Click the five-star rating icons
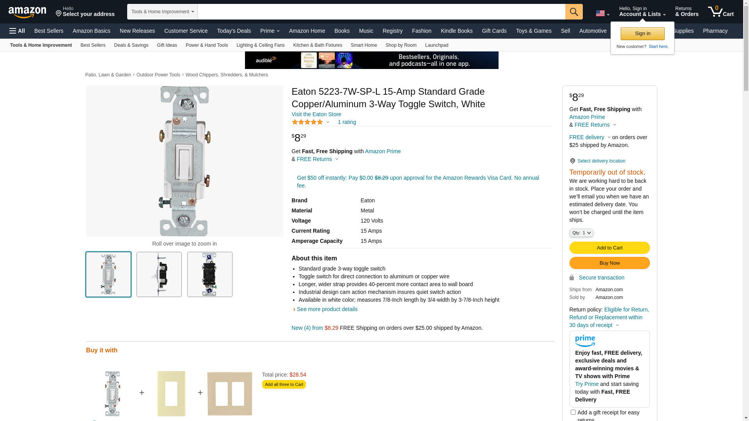The width and height of the screenshot is (749, 421). (307, 122)
